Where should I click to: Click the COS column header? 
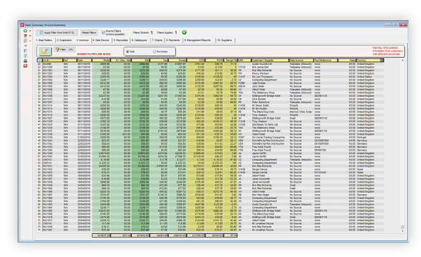(x=196, y=60)
